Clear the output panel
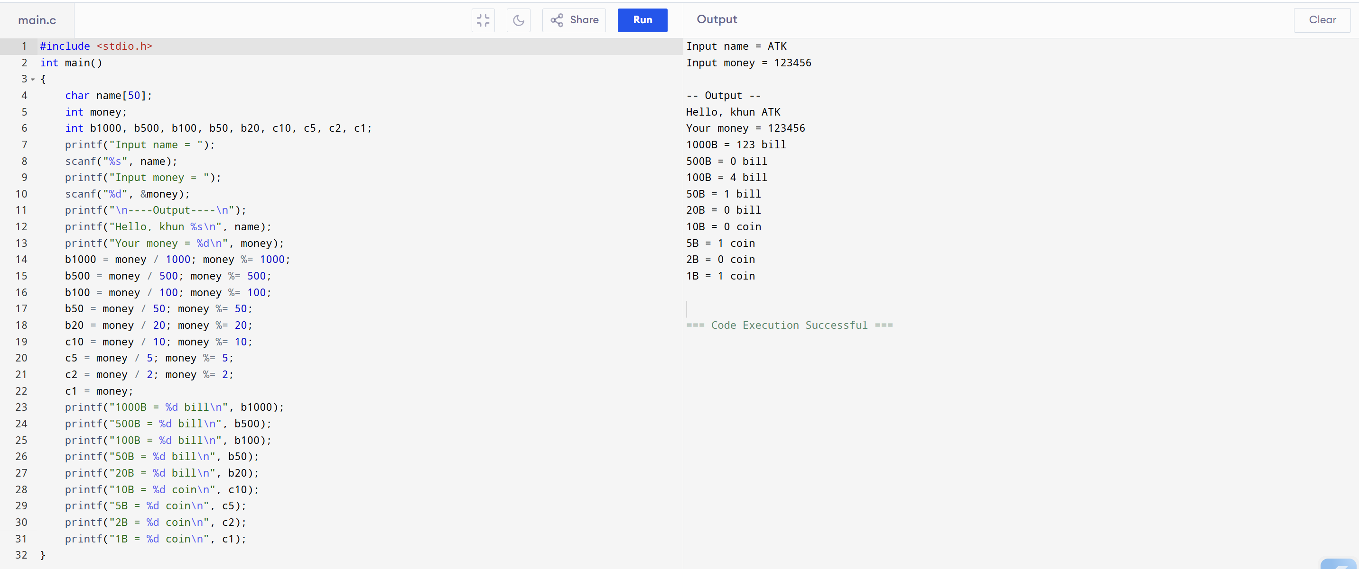The image size is (1359, 569). (1322, 20)
